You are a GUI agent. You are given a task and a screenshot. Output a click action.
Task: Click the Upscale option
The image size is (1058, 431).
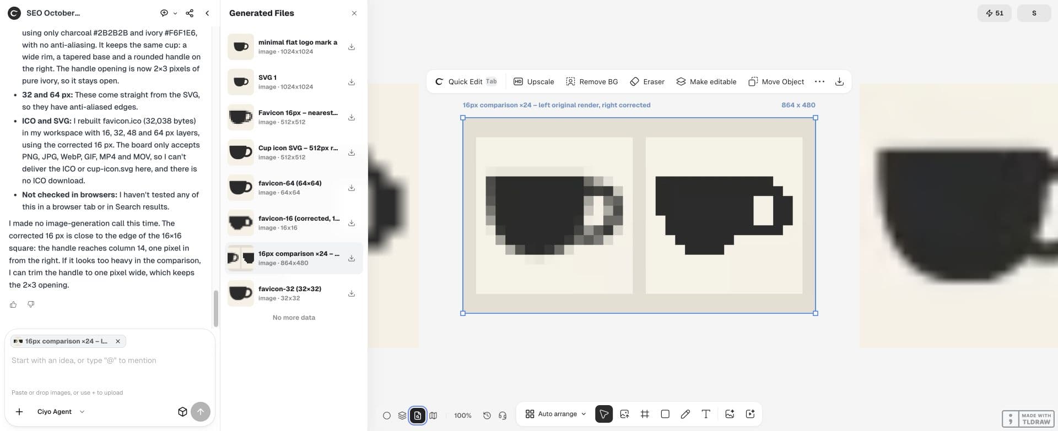click(x=534, y=81)
